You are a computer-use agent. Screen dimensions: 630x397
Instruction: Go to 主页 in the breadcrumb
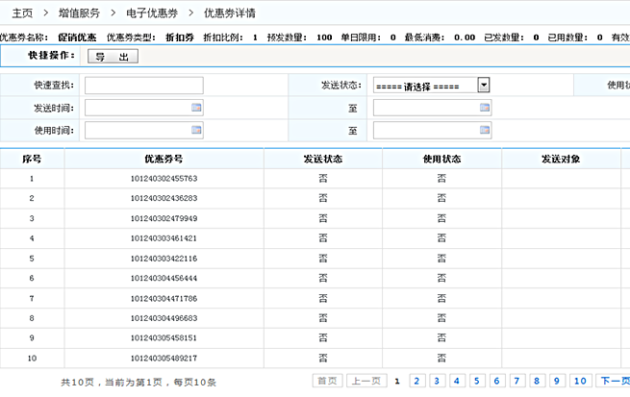(x=22, y=12)
